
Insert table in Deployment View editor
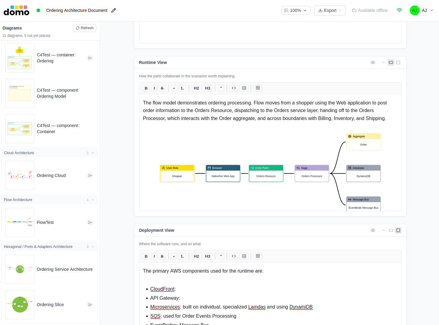point(258,256)
